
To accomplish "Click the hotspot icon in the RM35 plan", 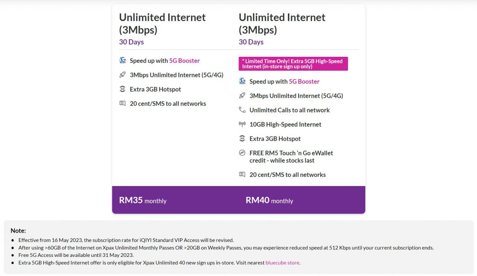I will click(x=123, y=89).
